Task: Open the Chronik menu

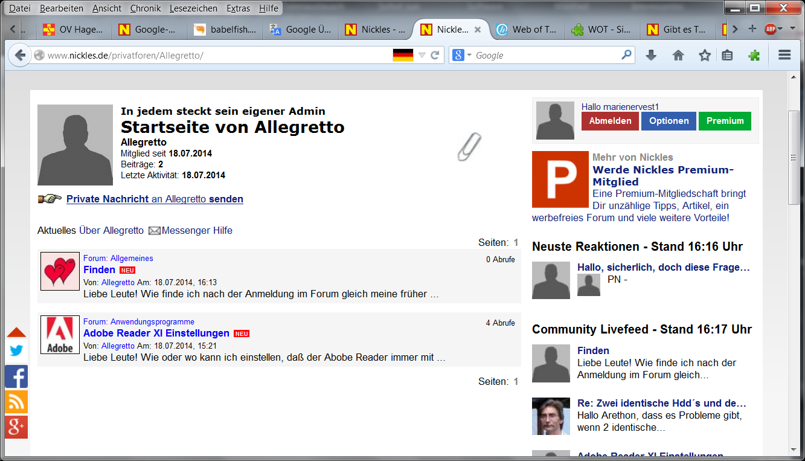Action: [146, 8]
